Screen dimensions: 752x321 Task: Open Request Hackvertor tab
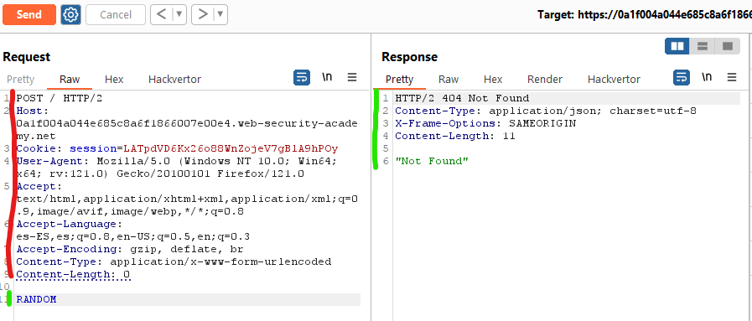[174, 80]
